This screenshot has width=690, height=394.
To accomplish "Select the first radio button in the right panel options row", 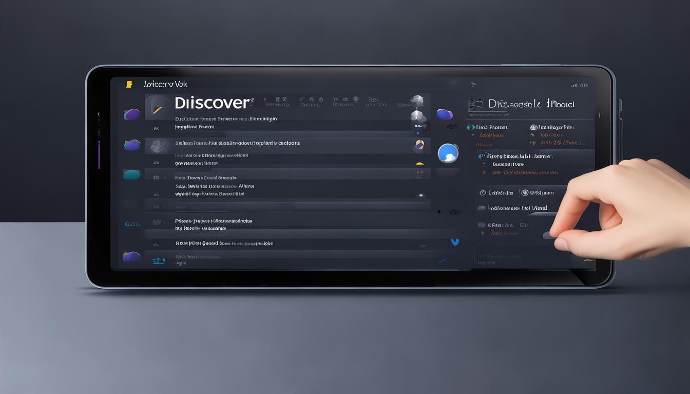I will (x=482, y=193).
